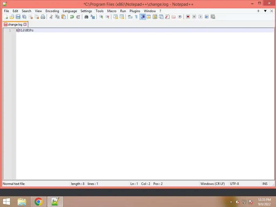Click the text b3L2dEPu on line 1

click(25, 30)
